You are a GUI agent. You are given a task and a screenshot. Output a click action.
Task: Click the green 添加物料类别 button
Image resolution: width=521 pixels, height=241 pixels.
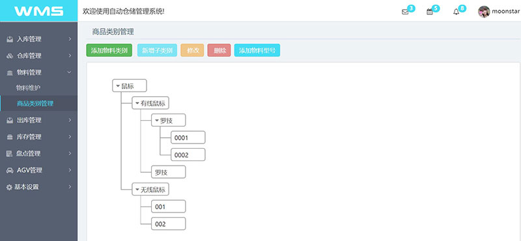click(109, 51)
